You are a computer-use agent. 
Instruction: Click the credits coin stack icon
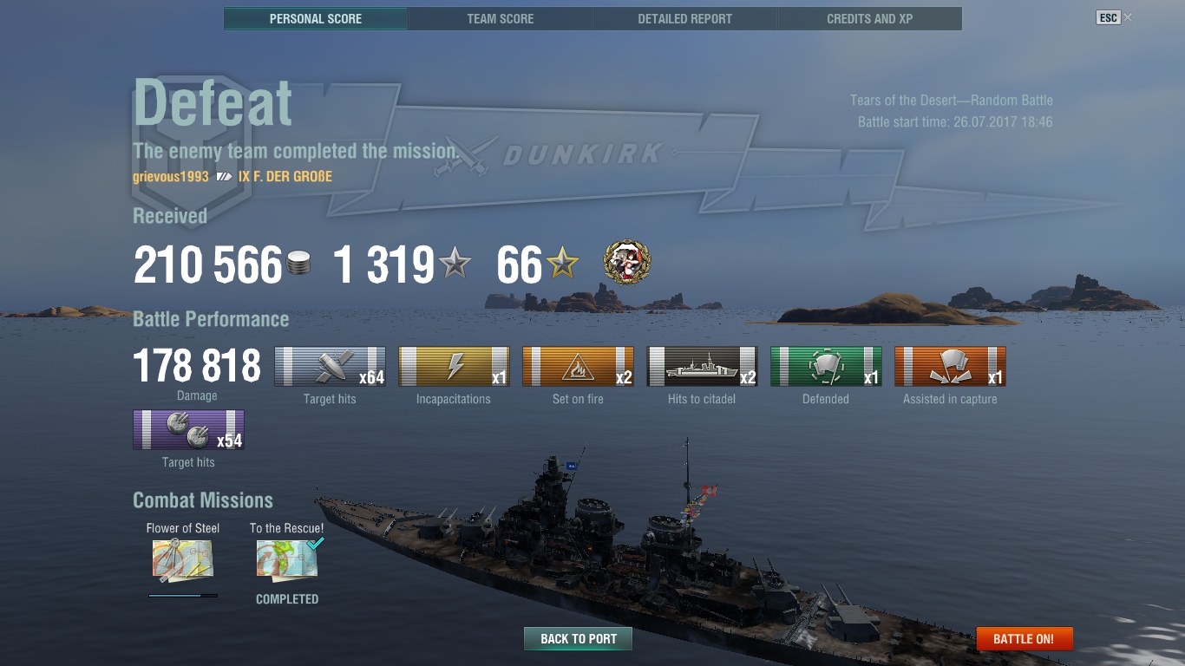[x=298, y=264]
